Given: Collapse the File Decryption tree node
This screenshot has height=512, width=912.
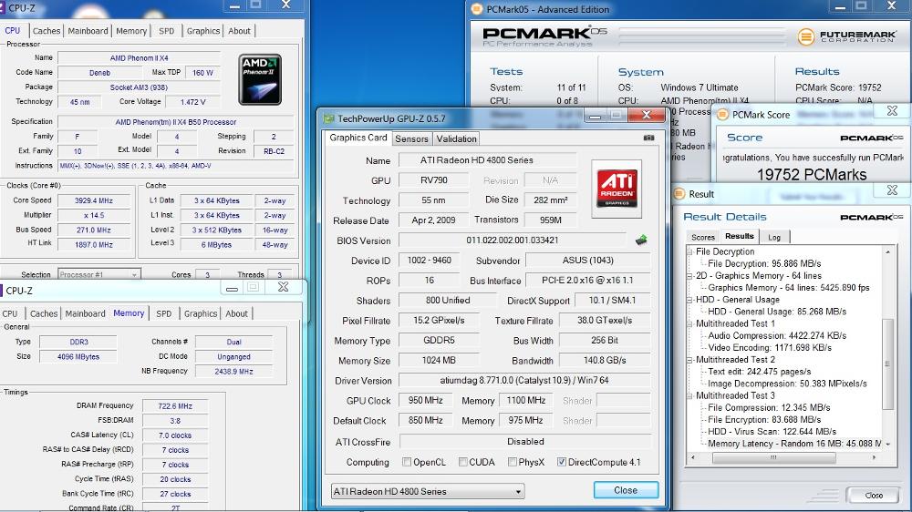Looking at the screenshot, I should 690,251.
